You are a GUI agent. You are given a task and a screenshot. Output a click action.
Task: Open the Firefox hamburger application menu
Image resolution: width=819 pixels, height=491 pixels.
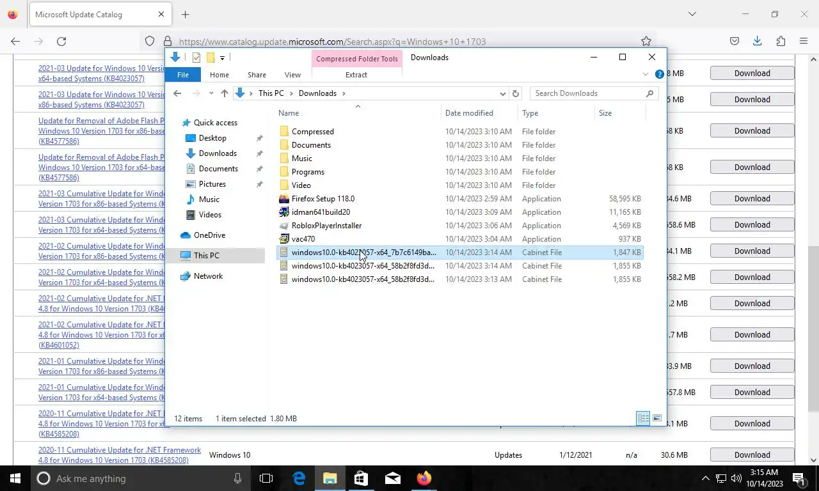(803, 42)
